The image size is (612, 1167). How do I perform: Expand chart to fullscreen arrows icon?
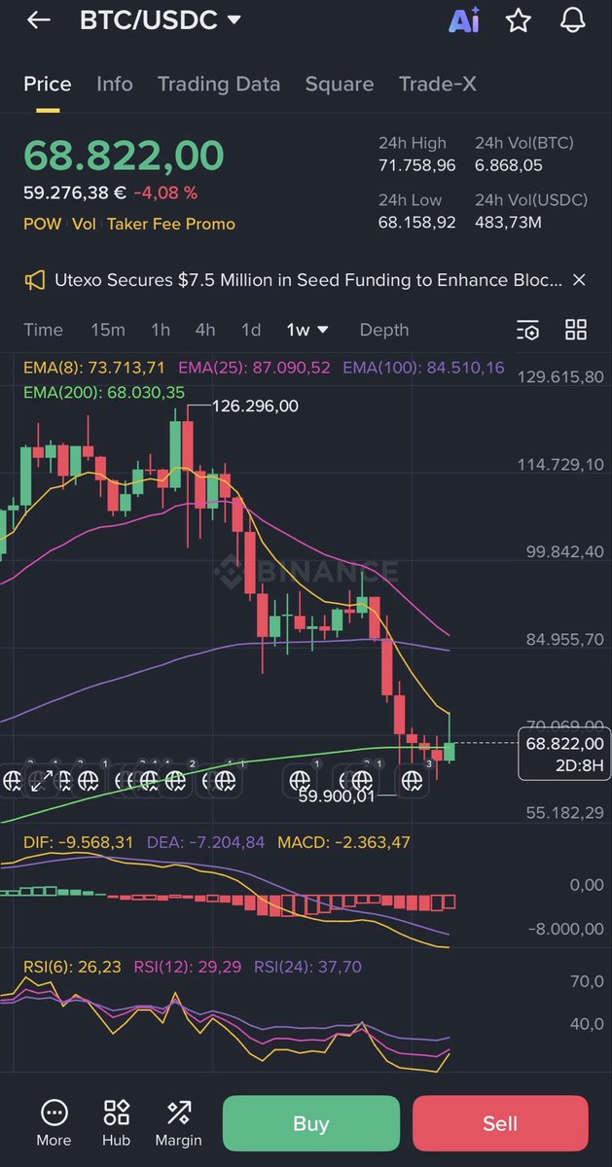[41, 780]
